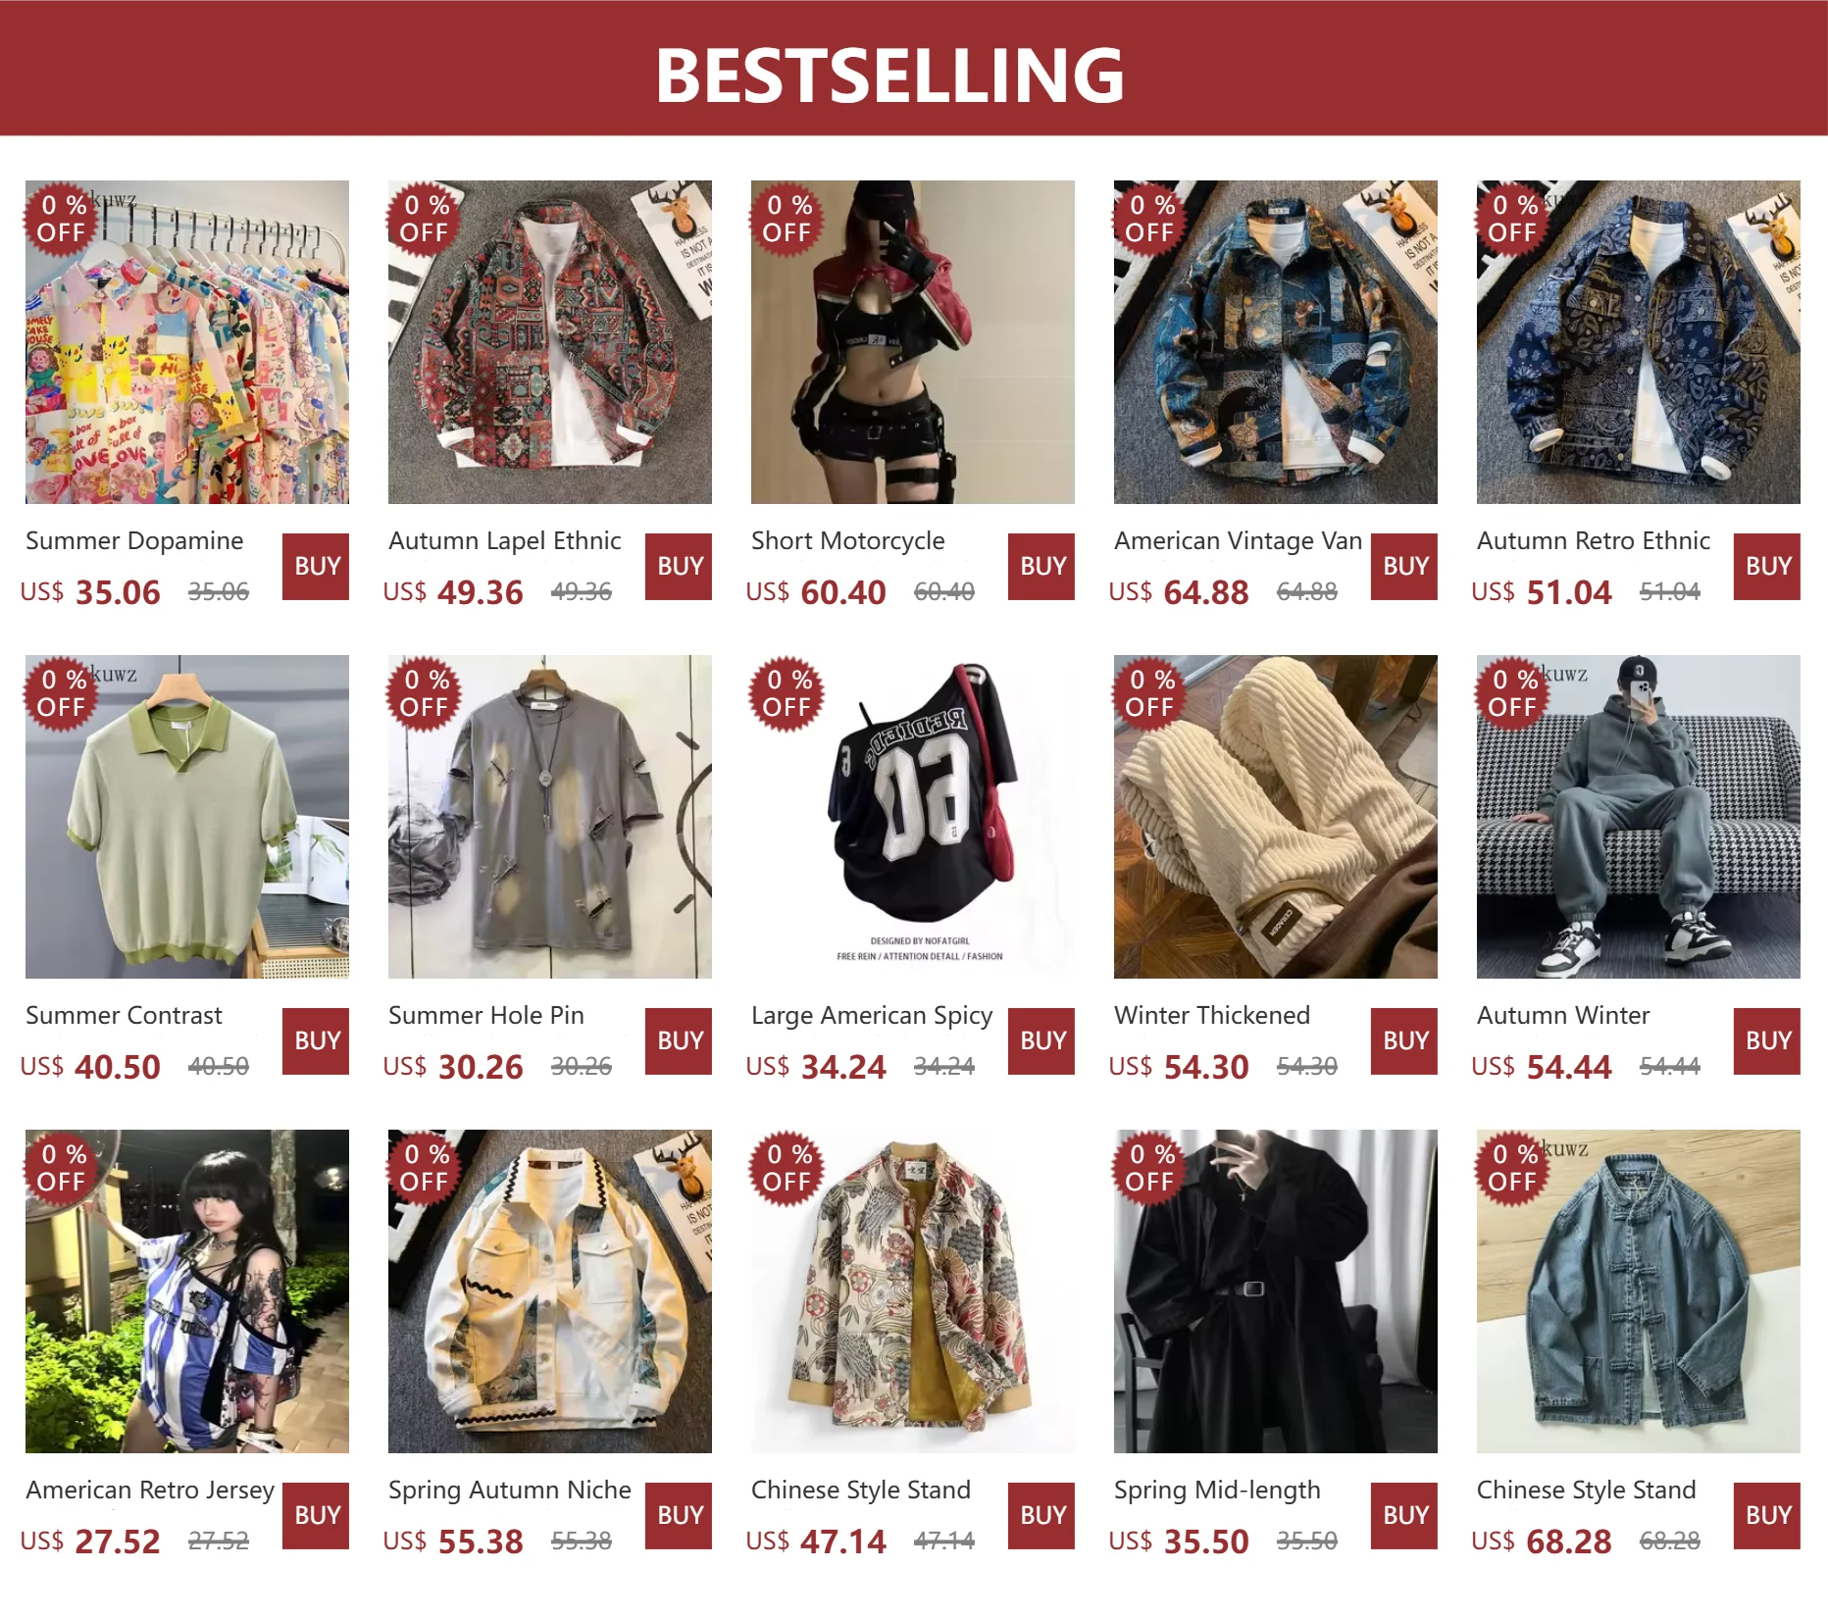Image resolution: width=1828 pixels, height=1618 pixels.
Task: Open Spring Mid-length black coat image
Action: (x=1276, y=1291)
